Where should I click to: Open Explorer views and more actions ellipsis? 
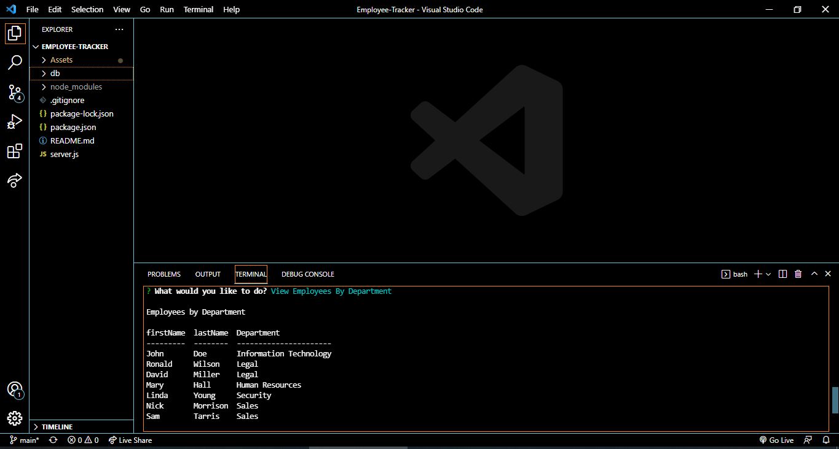[x=119, y=29]
